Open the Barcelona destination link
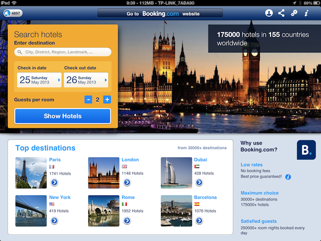Screen dimensions: 321x241 click(x=206, y=197)
